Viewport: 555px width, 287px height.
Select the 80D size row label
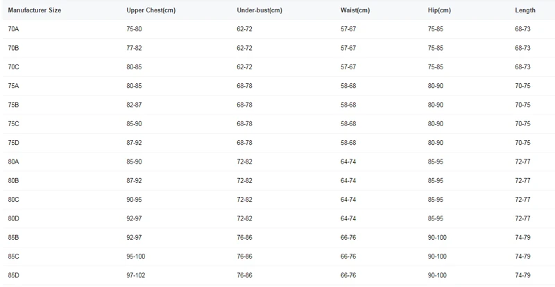[x=13, y=218]
